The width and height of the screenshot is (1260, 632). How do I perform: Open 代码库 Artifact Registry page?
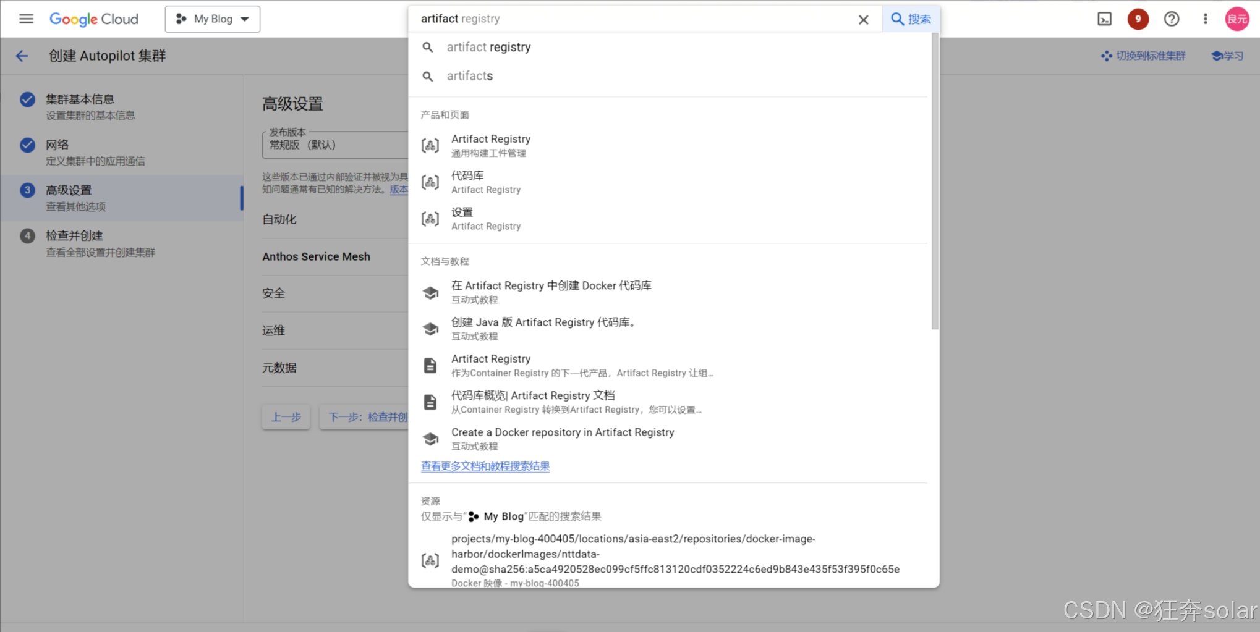pos(668,182)
